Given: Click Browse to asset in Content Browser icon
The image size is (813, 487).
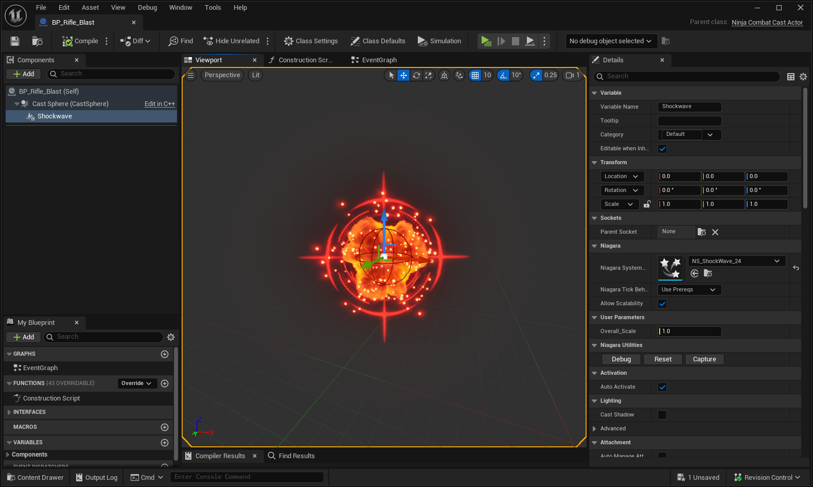Looking at the screenshot, I should coord(37,41).
